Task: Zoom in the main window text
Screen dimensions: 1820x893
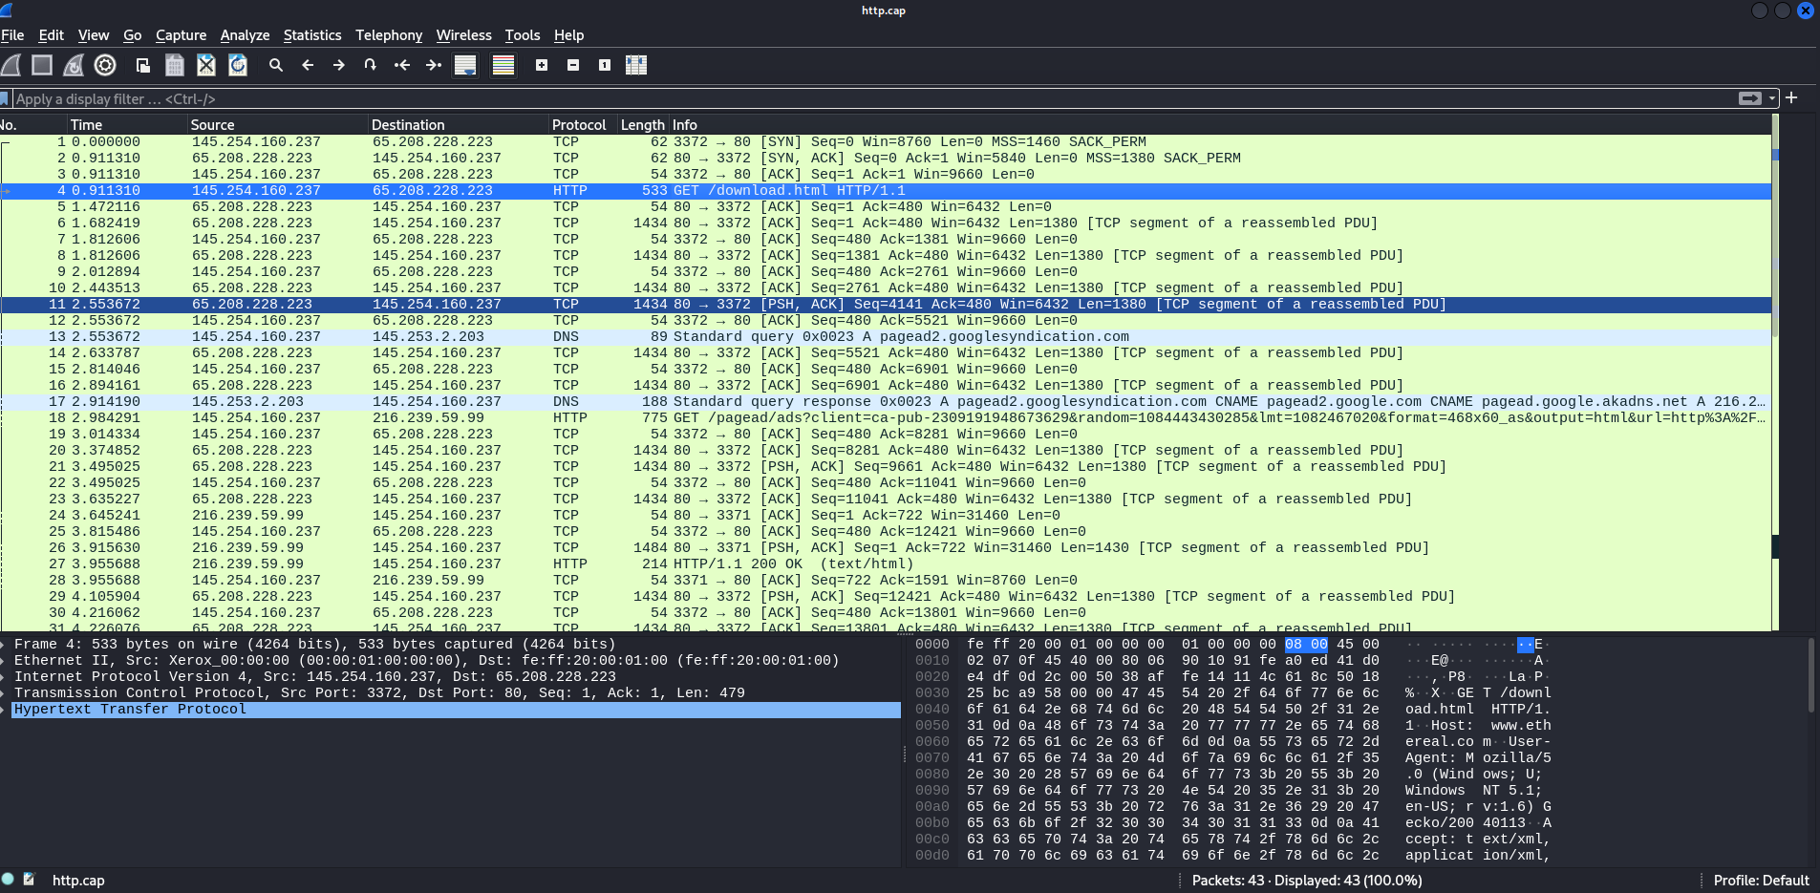Action: (x=542, y=65)
